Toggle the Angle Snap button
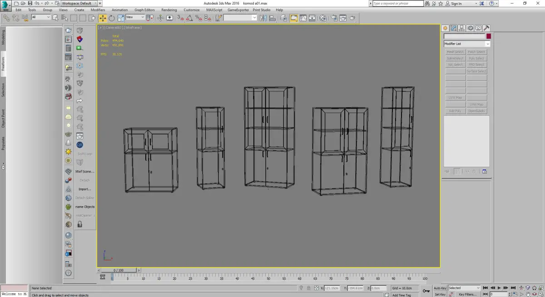The height and width of the screenshot is (297, 545). pyautogui.click(x=190, y=18)
